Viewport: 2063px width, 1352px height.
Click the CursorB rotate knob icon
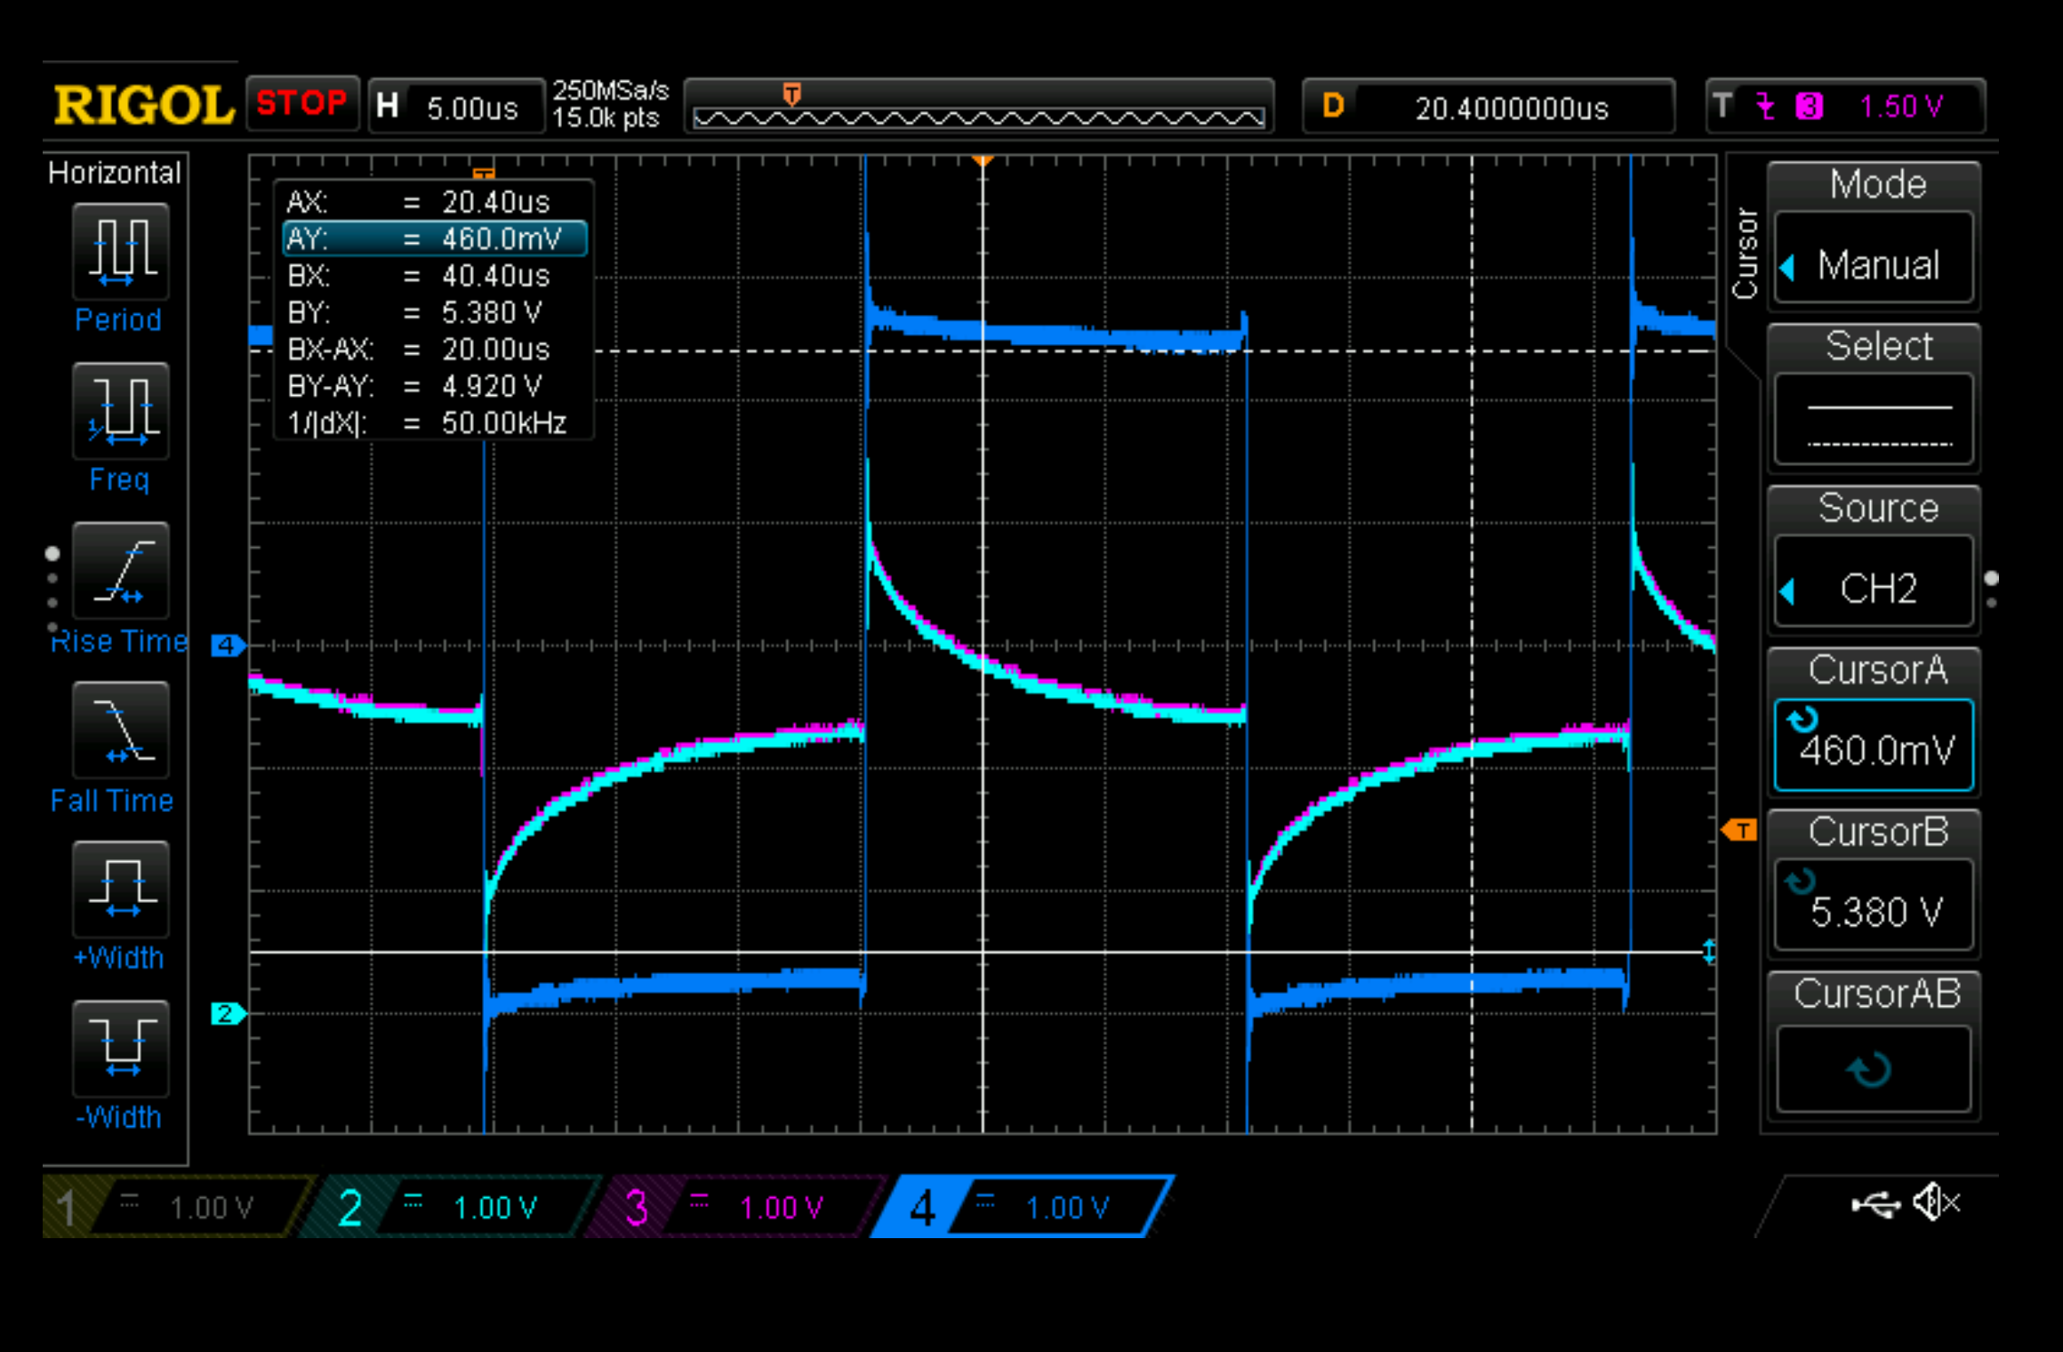point(1800,881)
